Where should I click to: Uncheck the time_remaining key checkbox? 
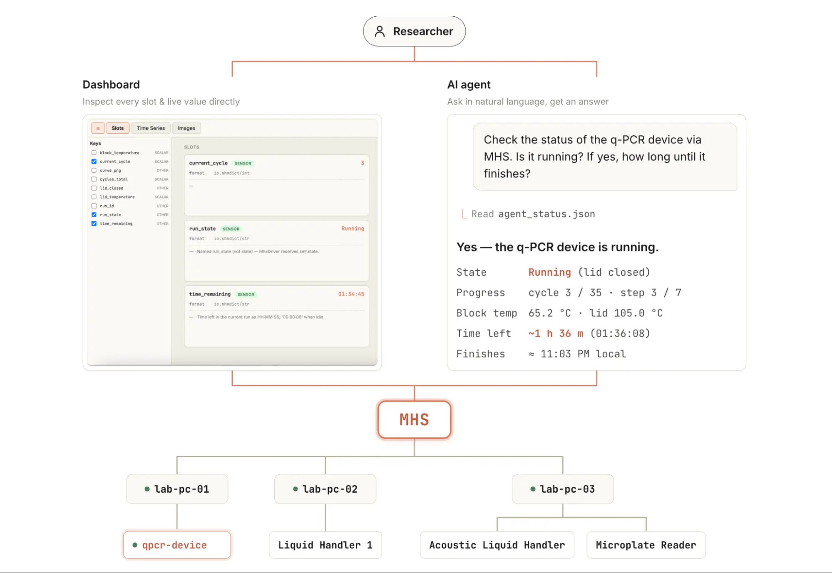[94, 223]
